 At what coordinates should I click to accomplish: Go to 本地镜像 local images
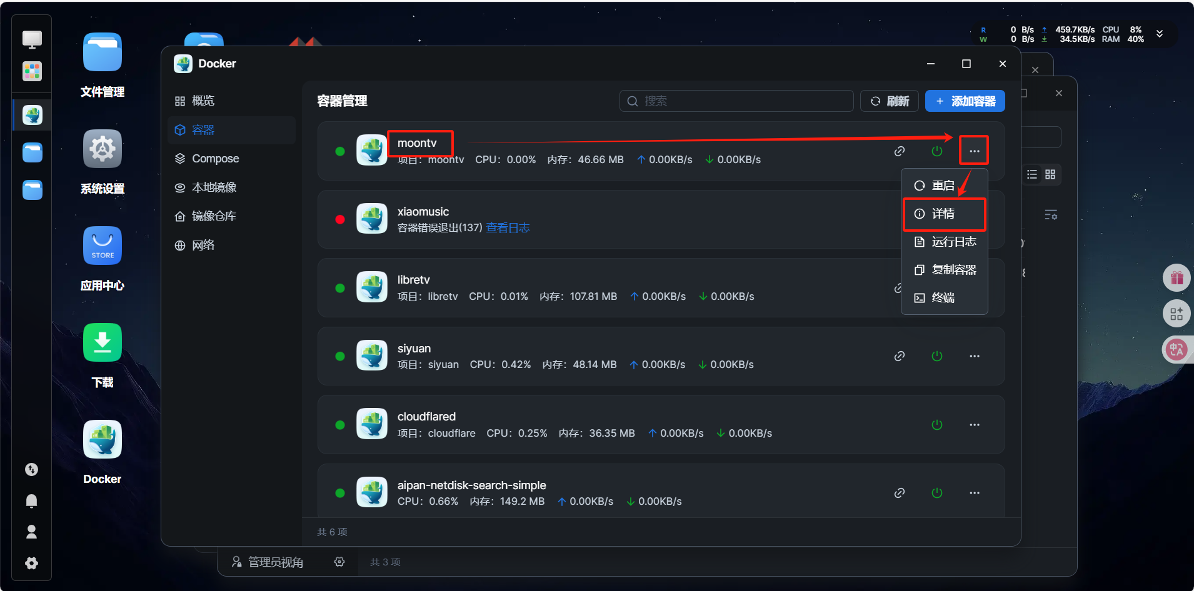click(x=231, y=187)
